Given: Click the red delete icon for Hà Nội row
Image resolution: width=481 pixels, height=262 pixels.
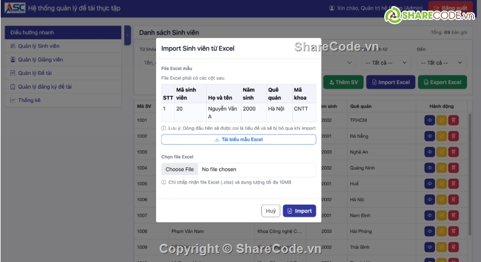Looking at the screenshot, I should pyautogui.click(x=454, y=199).
